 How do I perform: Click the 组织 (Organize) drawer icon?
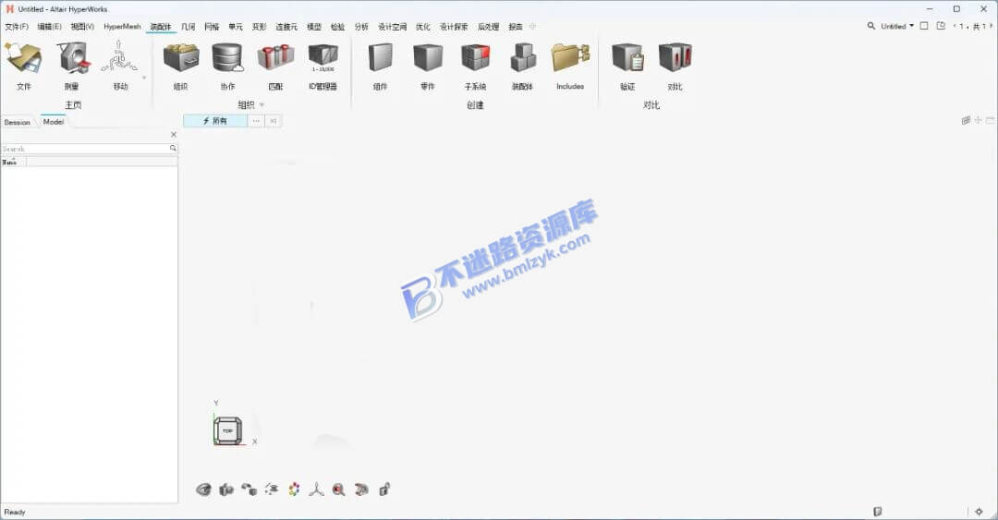tap(181, 58)
